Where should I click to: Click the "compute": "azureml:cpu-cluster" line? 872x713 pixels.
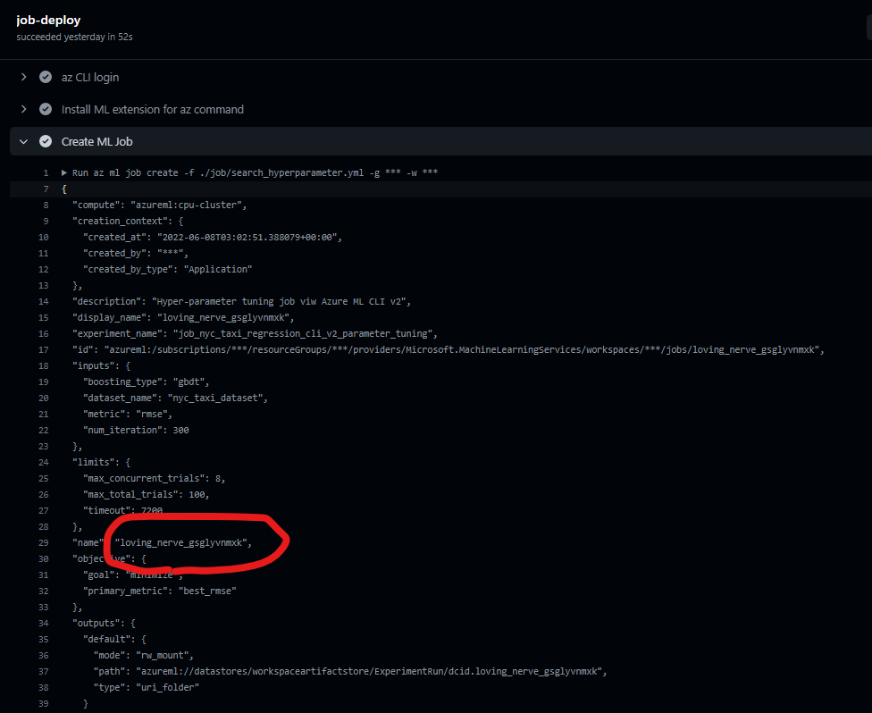160,206
